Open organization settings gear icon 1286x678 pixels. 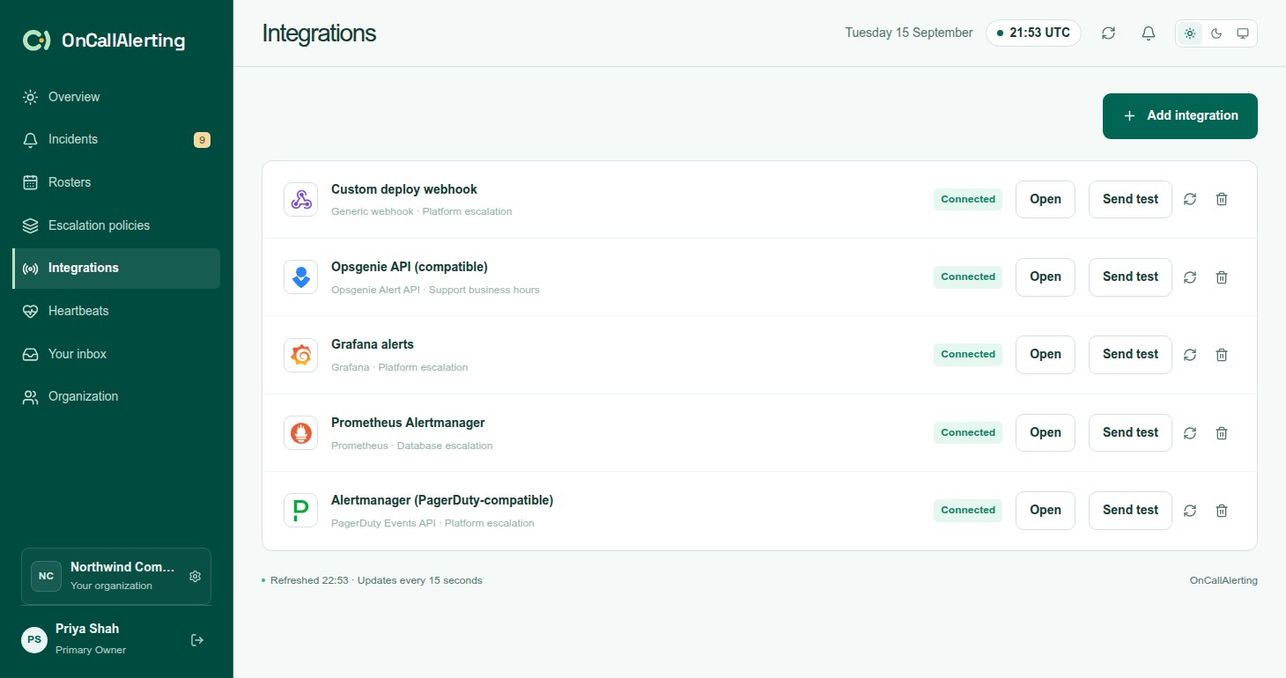tap(196, 576)
